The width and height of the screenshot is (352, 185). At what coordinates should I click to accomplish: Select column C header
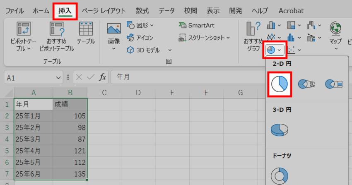coord(104,93)
